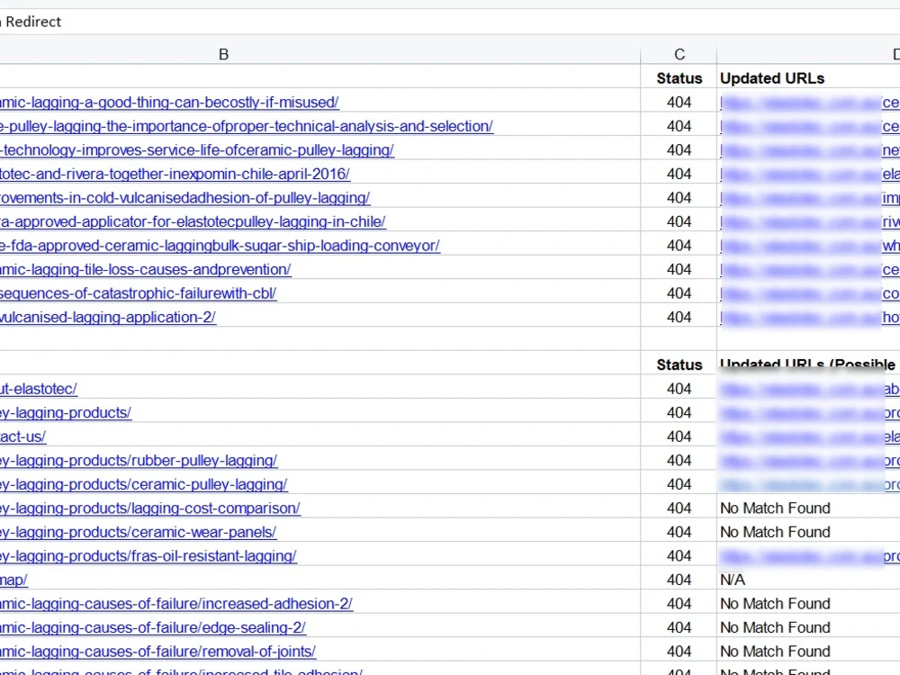900x675 pixels.
Task: Open link ending 'technical-analysis-and-selection/'
Action: click(247, 126)
